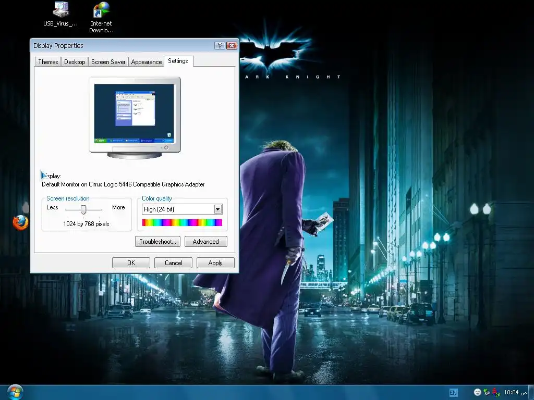Show desktop via taskbar corner button
The width and height of the screenshot is (534, 400).
tap(530, 393)
